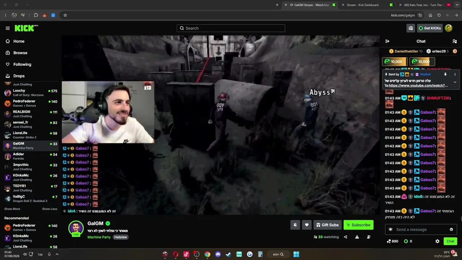Click the Windows Start button
The image size is (462, 260).
pyautogui.click(x=296, y=254)
